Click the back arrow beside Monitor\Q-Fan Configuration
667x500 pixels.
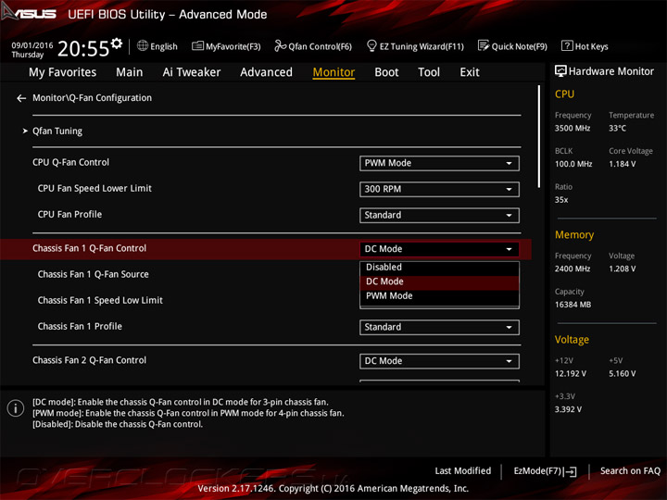(x=21, y=98)
